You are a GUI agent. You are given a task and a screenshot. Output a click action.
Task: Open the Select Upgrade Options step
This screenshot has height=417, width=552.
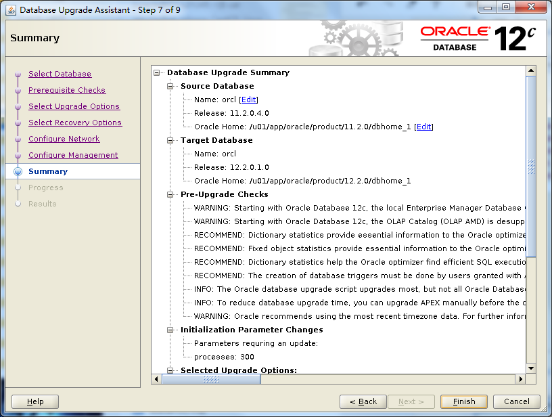[x=74, y=106]
